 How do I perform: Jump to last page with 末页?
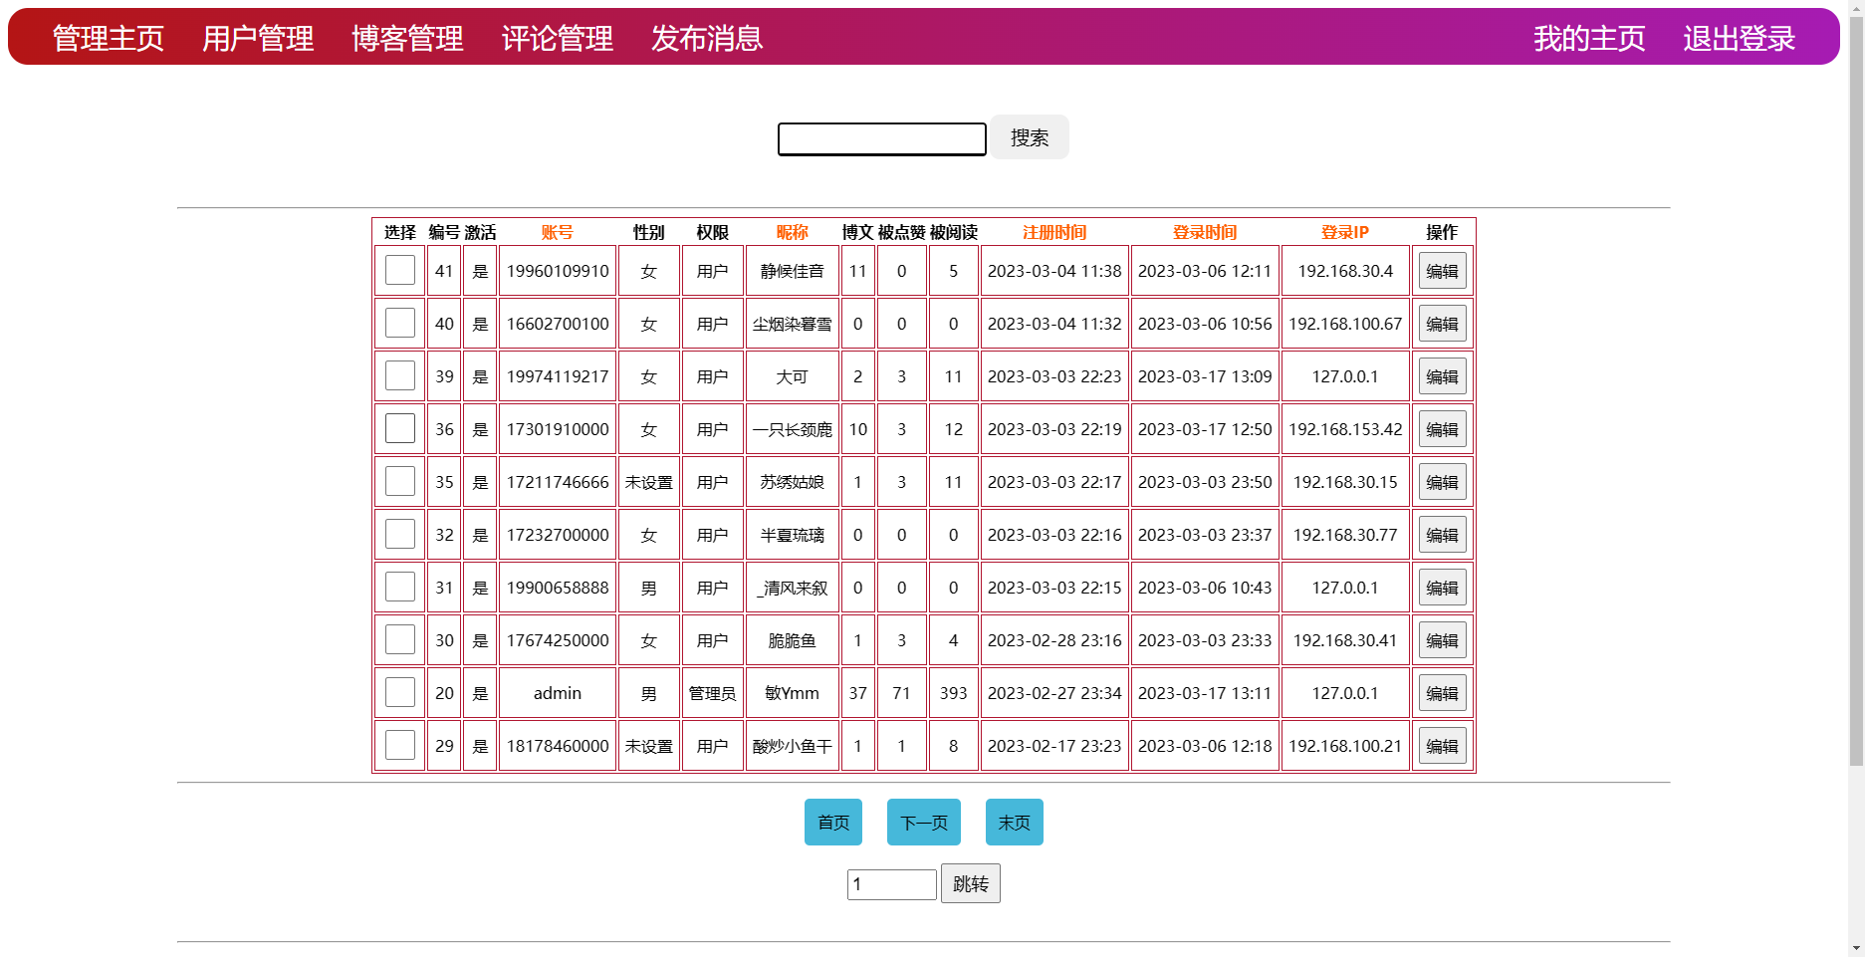[1015, 823]
